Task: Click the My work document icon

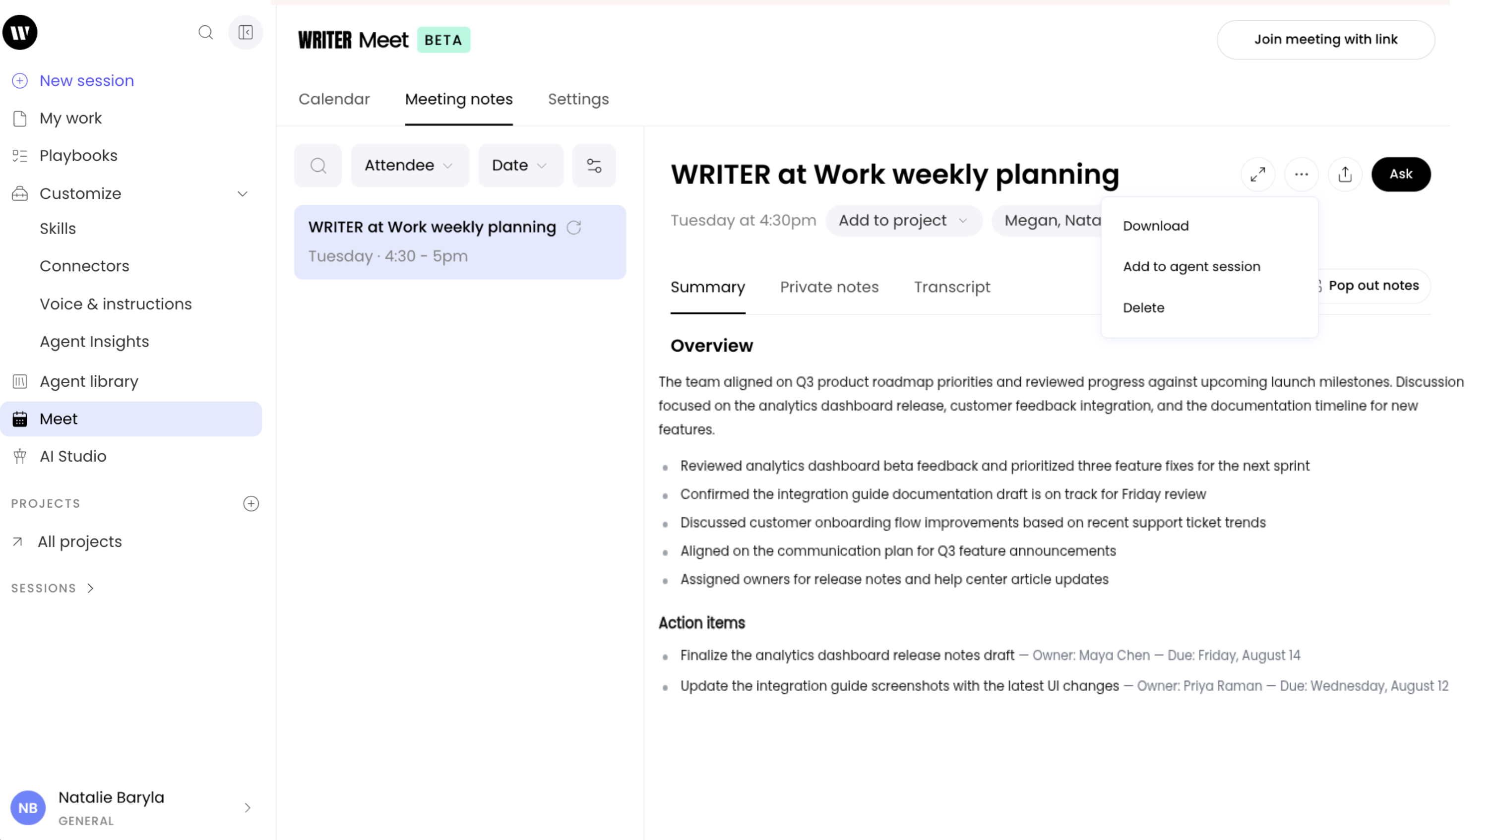Action: click(x=20, y=119)
